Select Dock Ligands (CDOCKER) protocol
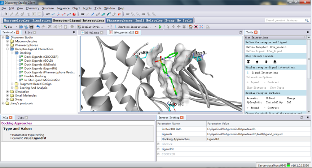Image resolution: width=312 pixels, height=168 pixels. (41, 57)
